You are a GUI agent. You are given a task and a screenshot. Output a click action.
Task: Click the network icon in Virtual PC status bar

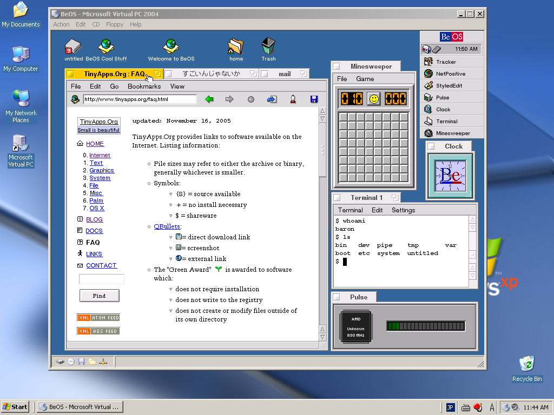(103, 362)
